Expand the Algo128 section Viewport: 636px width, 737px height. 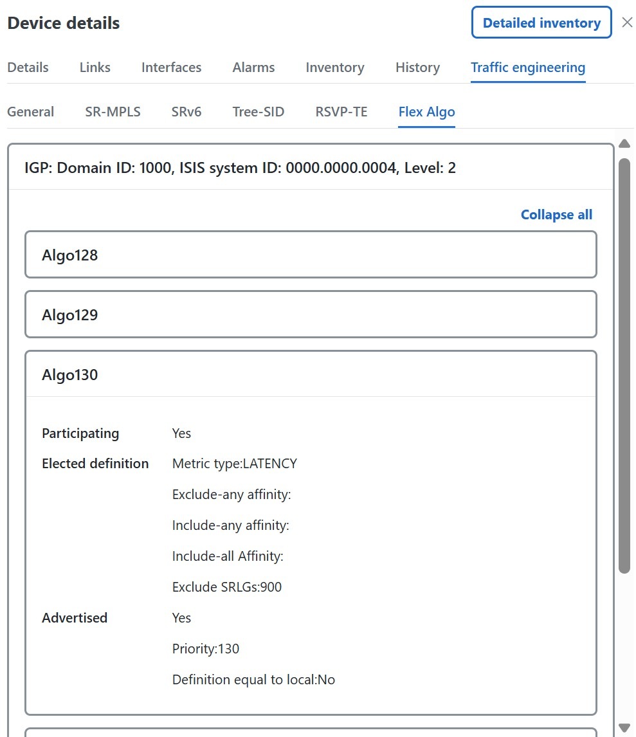click(x=311, y=255)
